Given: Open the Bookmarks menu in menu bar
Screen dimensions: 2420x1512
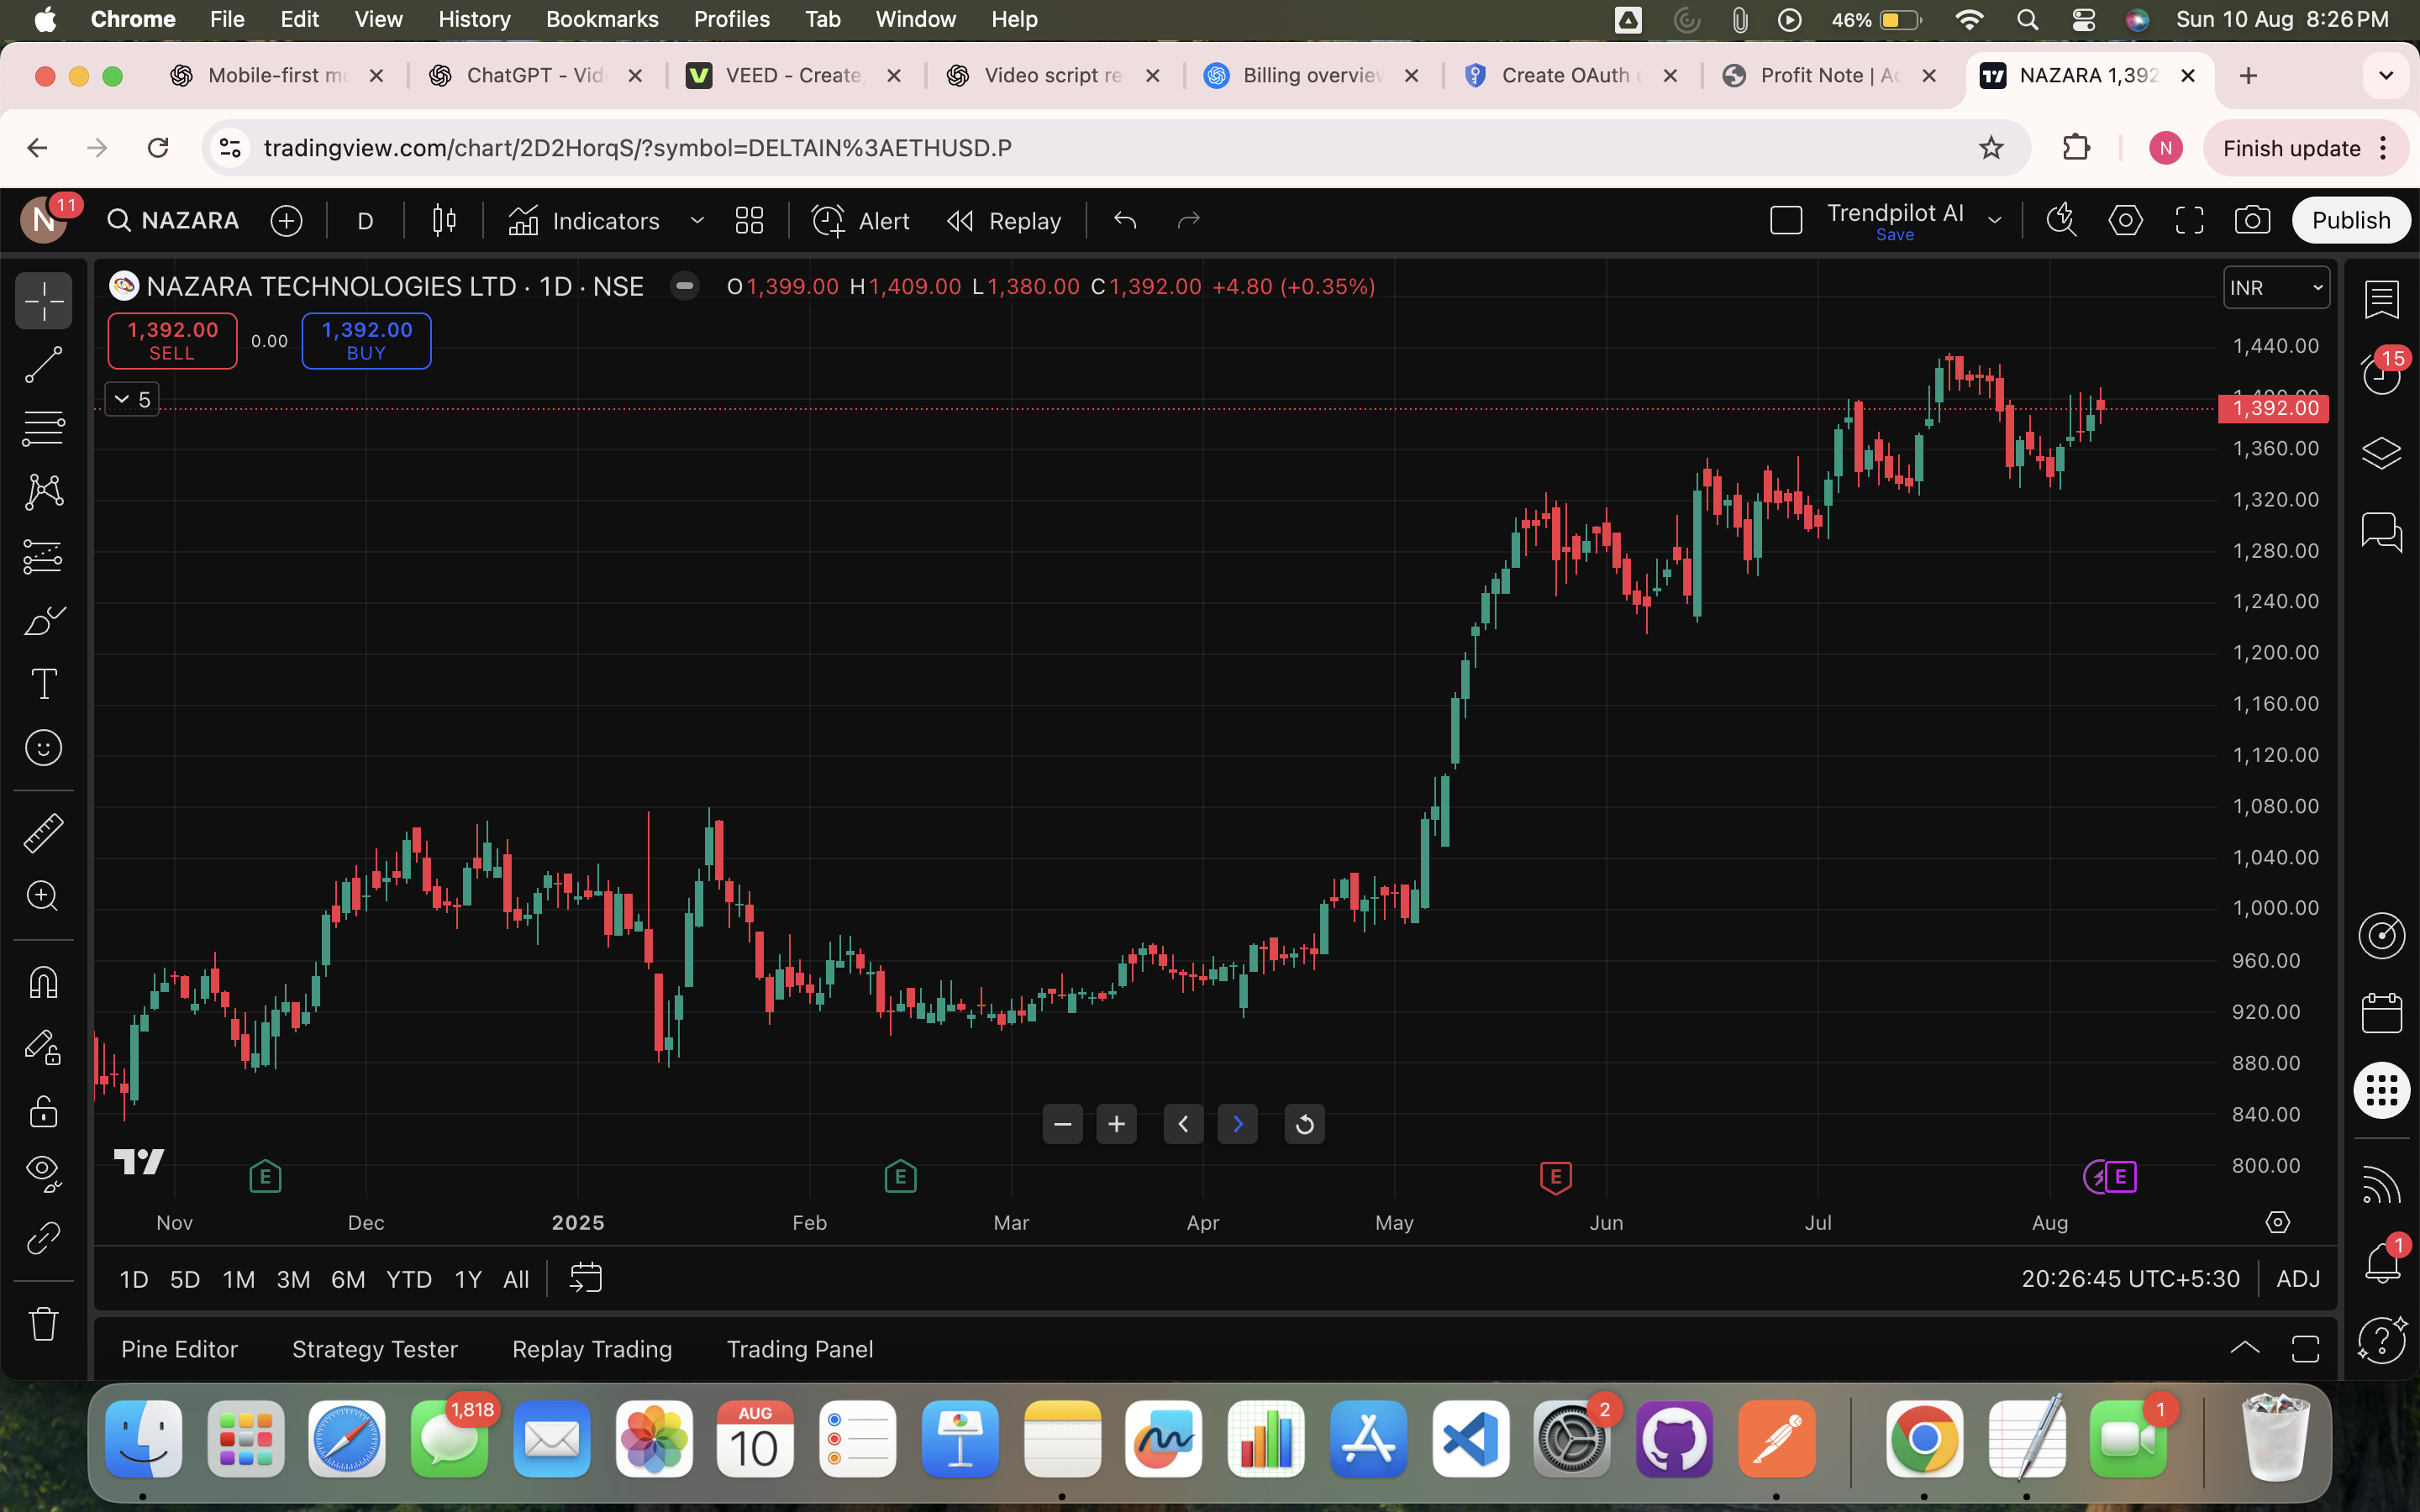Looking at the screenshot, I should (x=601, y=19).
